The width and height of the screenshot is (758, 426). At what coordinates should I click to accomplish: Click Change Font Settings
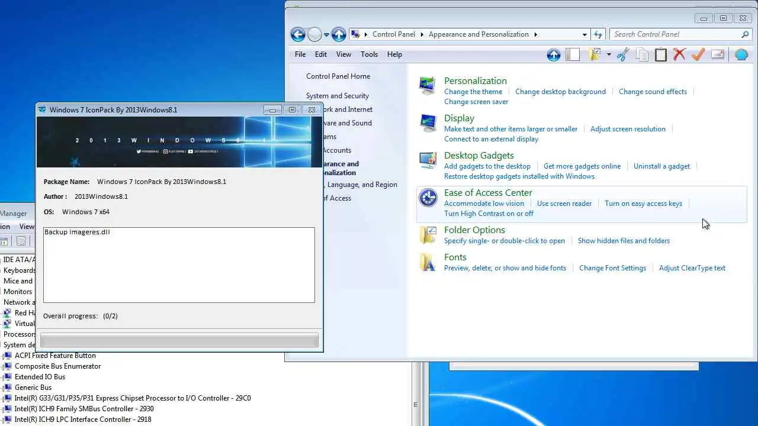(612, 268)
